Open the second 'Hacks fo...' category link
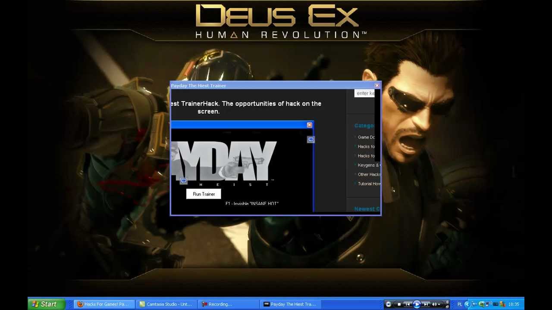552x310 pixels. [x=367, y=156]
